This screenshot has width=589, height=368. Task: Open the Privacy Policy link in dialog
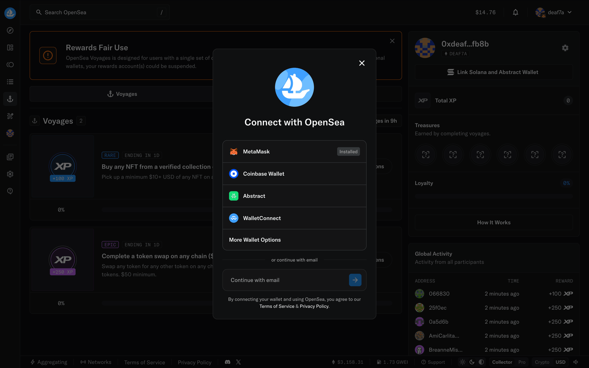[314, 306]
